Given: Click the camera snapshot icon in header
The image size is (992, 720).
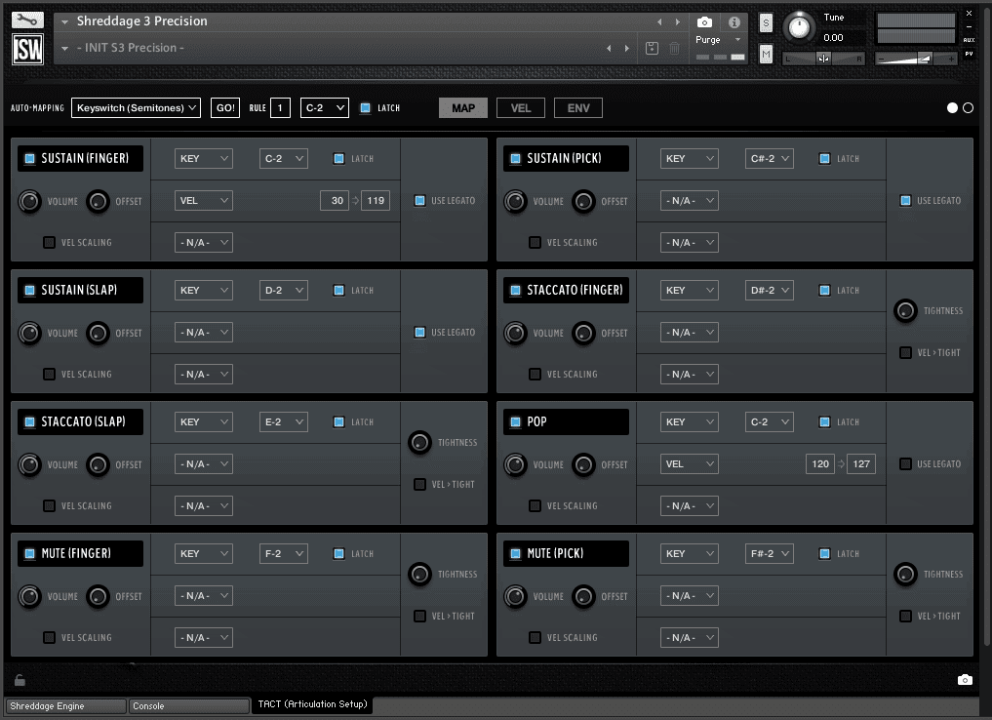Looking at the screenshot, I should [x=704, y=21].
